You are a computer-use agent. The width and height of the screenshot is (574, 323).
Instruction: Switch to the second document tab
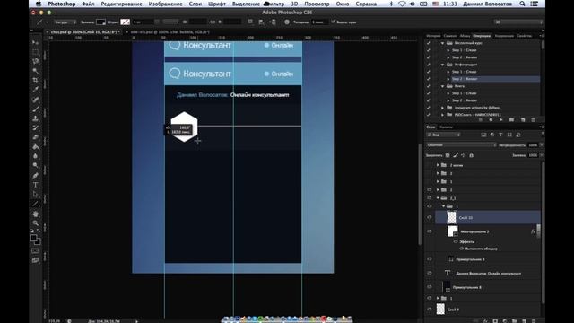coord(170,32)
